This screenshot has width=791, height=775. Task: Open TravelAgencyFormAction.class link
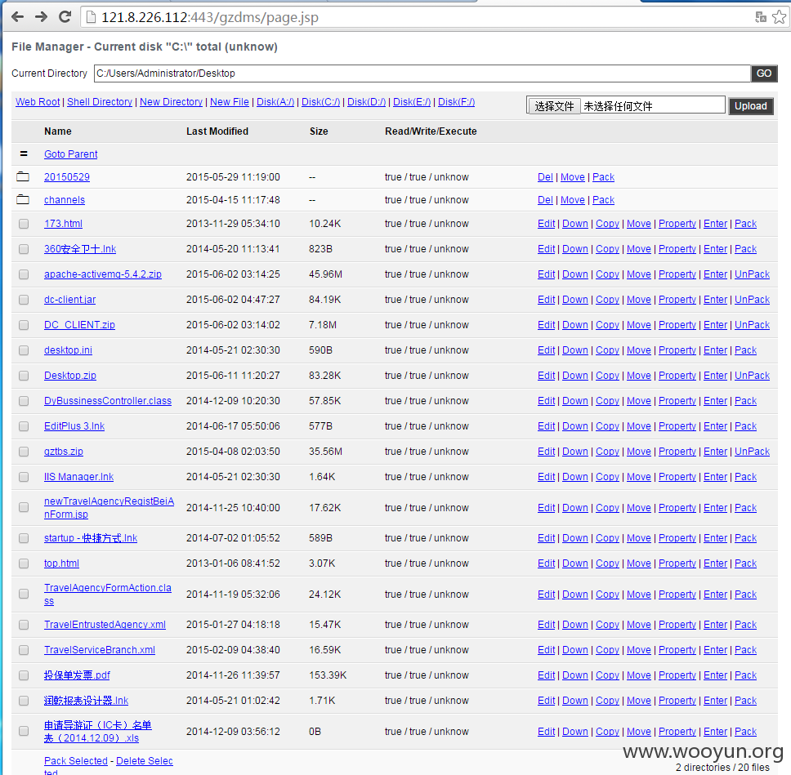tap(107, 595)
